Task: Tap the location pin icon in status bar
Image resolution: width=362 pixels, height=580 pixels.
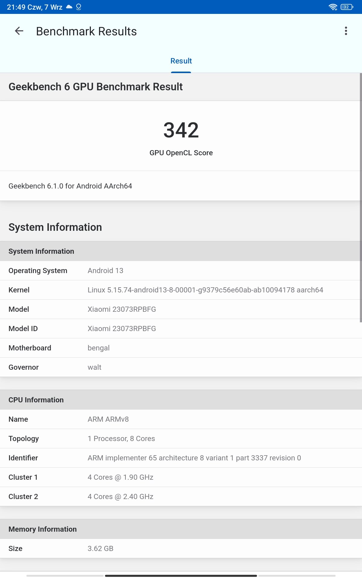Action: pyautogui.click(x=78, y=7)
